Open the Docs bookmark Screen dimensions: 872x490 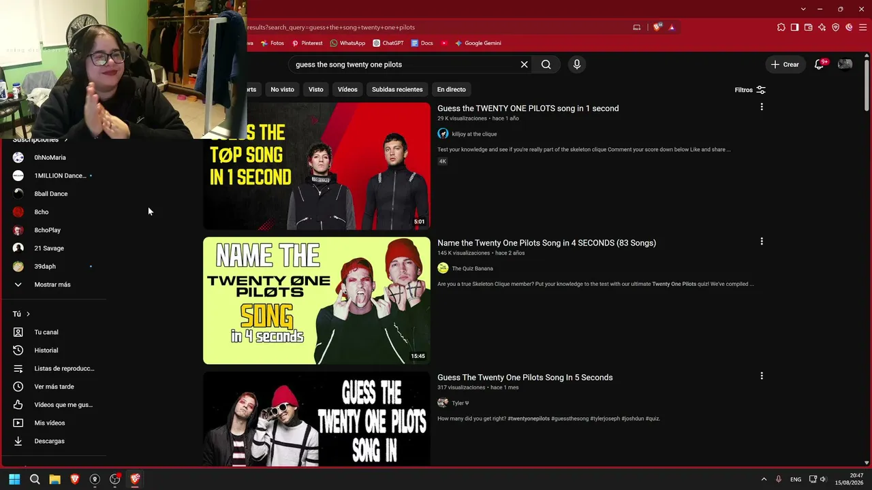coord(422,43)
